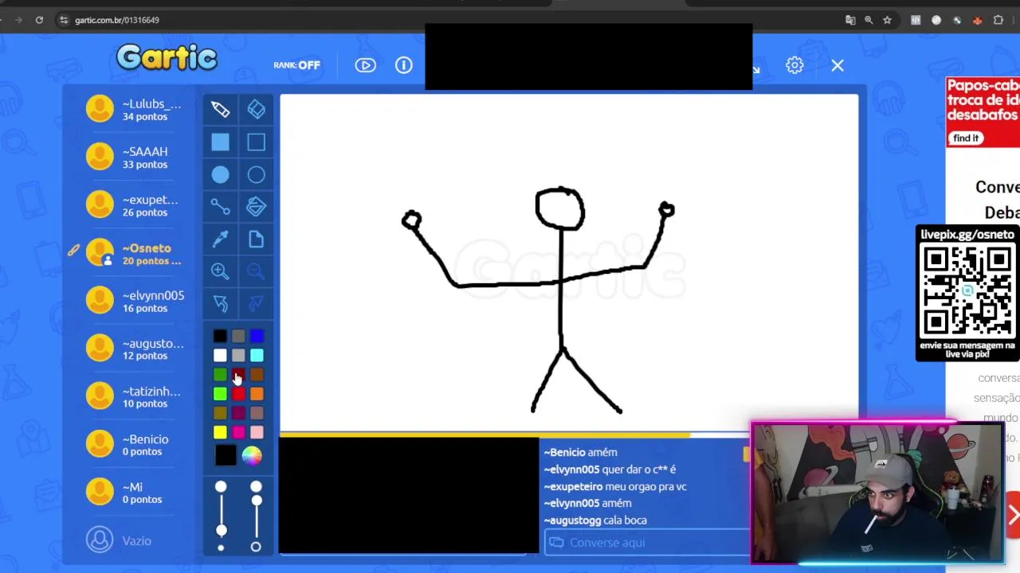Click the browser address bar URL

click(x=117, y=20)
